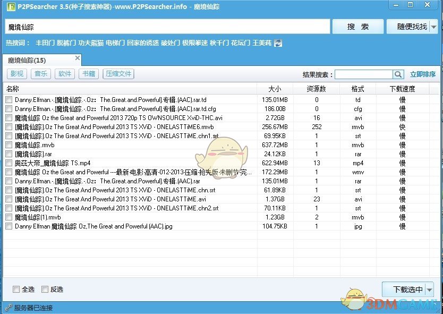Image resolution: width=443 pixels, height=314 pixels.
Task: Open the 下载选中 dropdown arrow
Action: (430, 289)
